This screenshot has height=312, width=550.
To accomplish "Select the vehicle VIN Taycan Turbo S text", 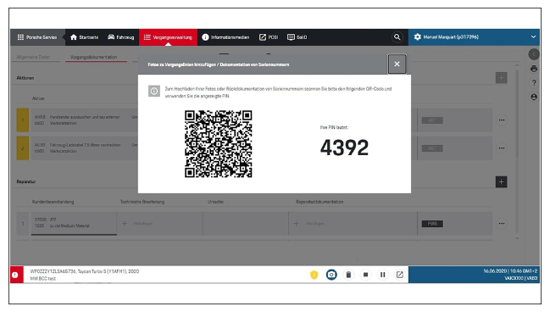I will pos(85,271).
